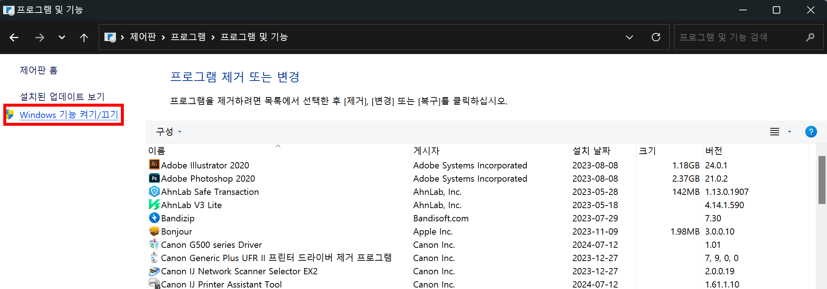827x289 pixels.
Task: Select AhnLab Safe Transaction entry
Action: point(210,192)
